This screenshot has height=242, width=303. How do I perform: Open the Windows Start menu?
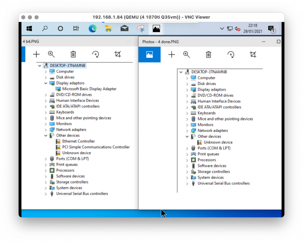(x=29, y=29)
